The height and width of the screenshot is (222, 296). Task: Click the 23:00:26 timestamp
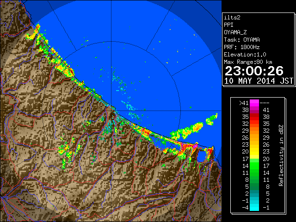click(254, 71)
